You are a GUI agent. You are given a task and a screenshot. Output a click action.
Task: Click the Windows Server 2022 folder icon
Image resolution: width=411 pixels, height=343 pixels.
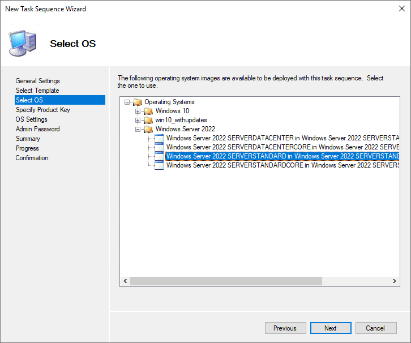tap(149, 129)
